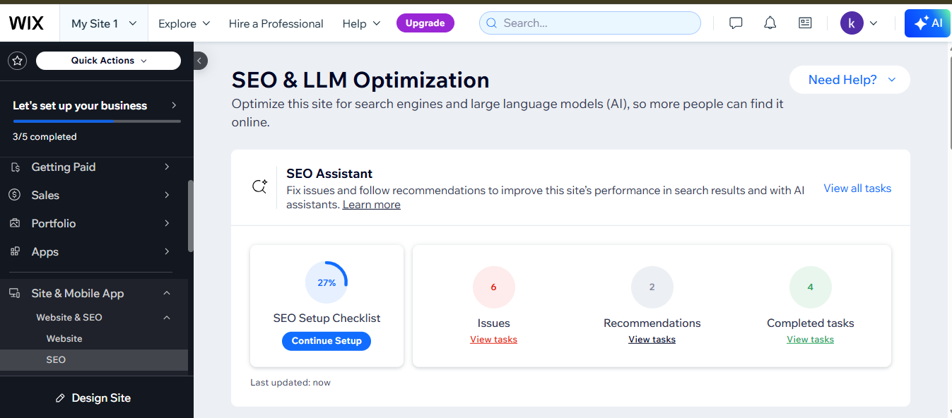This screenshot has height=418, width=952.
Task: Open the Explore menu
Action: tap(184, 23)
